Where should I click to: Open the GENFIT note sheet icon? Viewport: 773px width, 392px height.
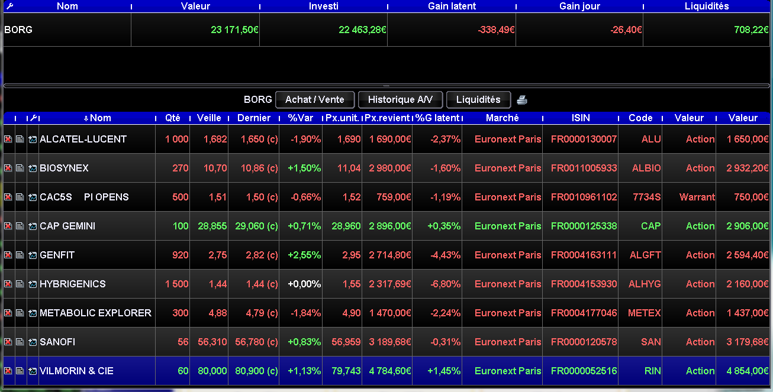[20, 255]
